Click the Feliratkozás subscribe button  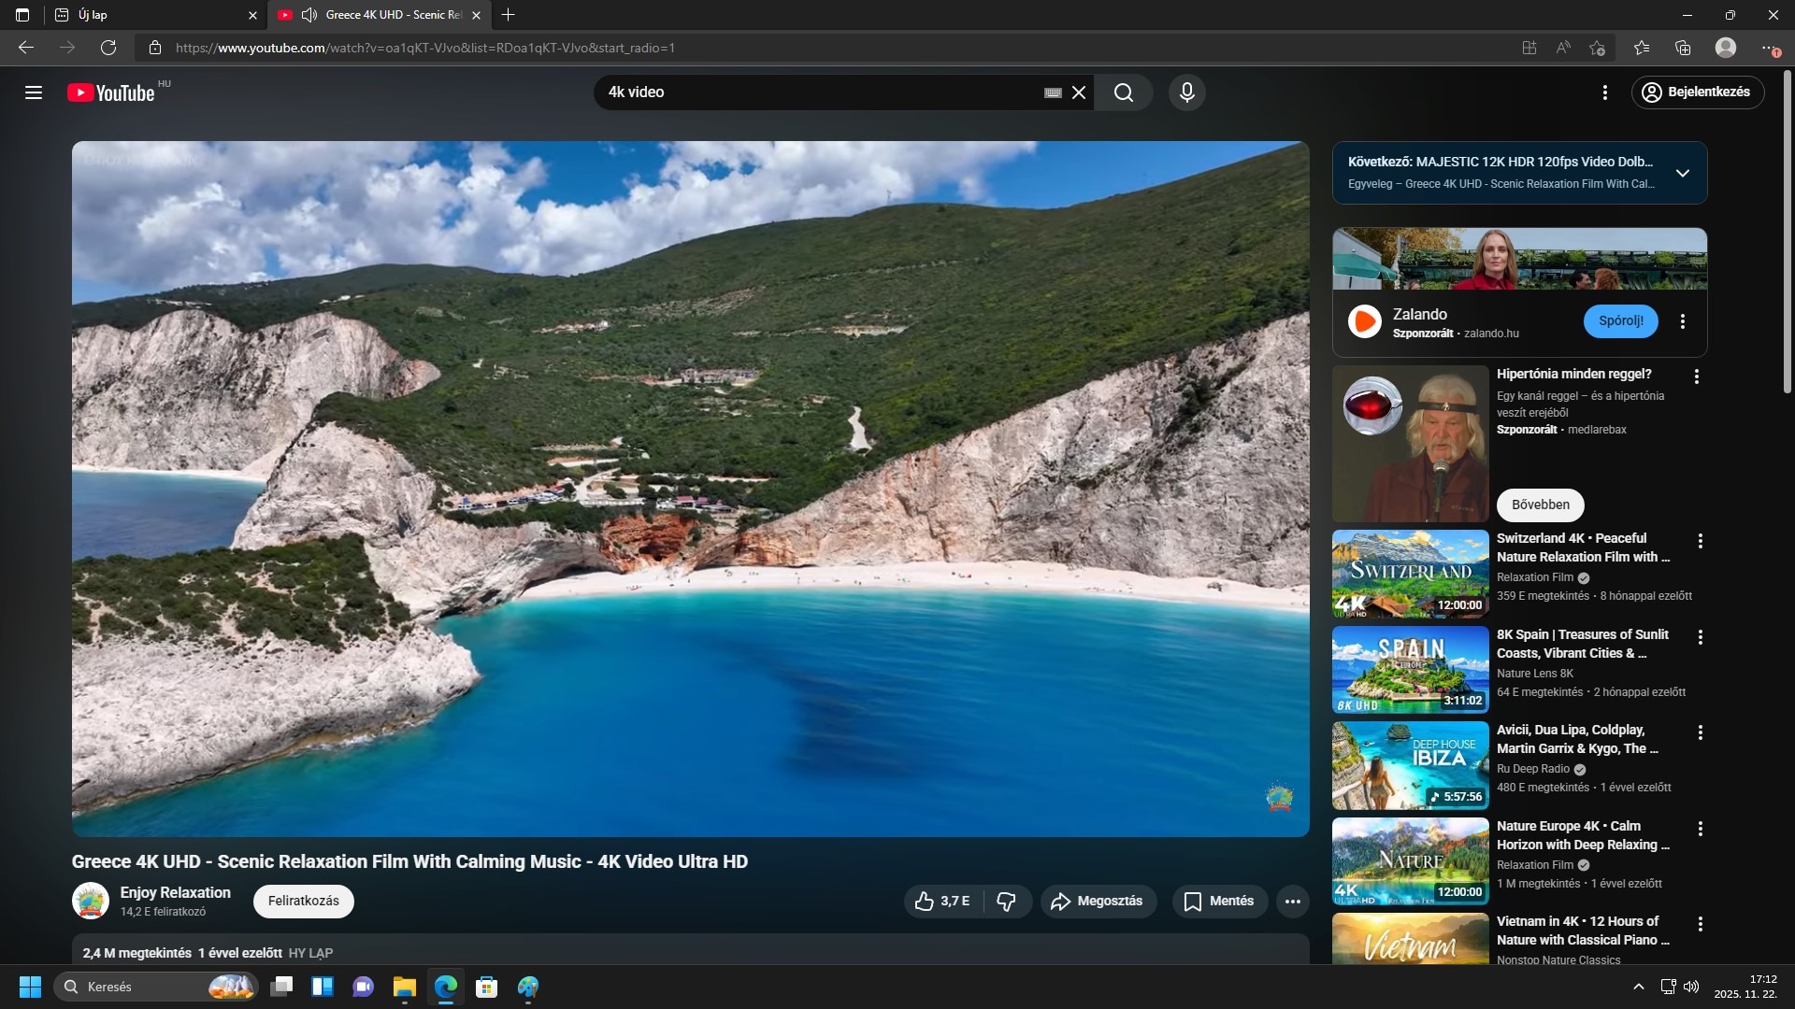tap(303, 902)
